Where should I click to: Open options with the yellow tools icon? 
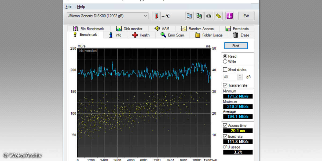pos(219,16)
